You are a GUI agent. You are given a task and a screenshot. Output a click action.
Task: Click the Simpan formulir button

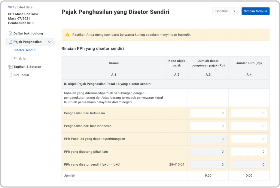pos(255,11)
